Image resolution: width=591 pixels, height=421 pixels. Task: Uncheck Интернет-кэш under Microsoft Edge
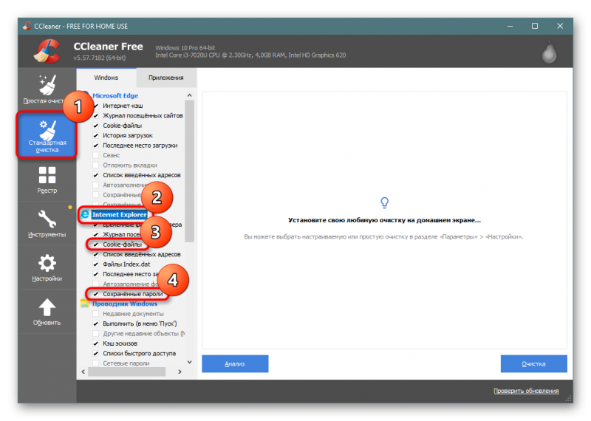click(x=96, y=106)
